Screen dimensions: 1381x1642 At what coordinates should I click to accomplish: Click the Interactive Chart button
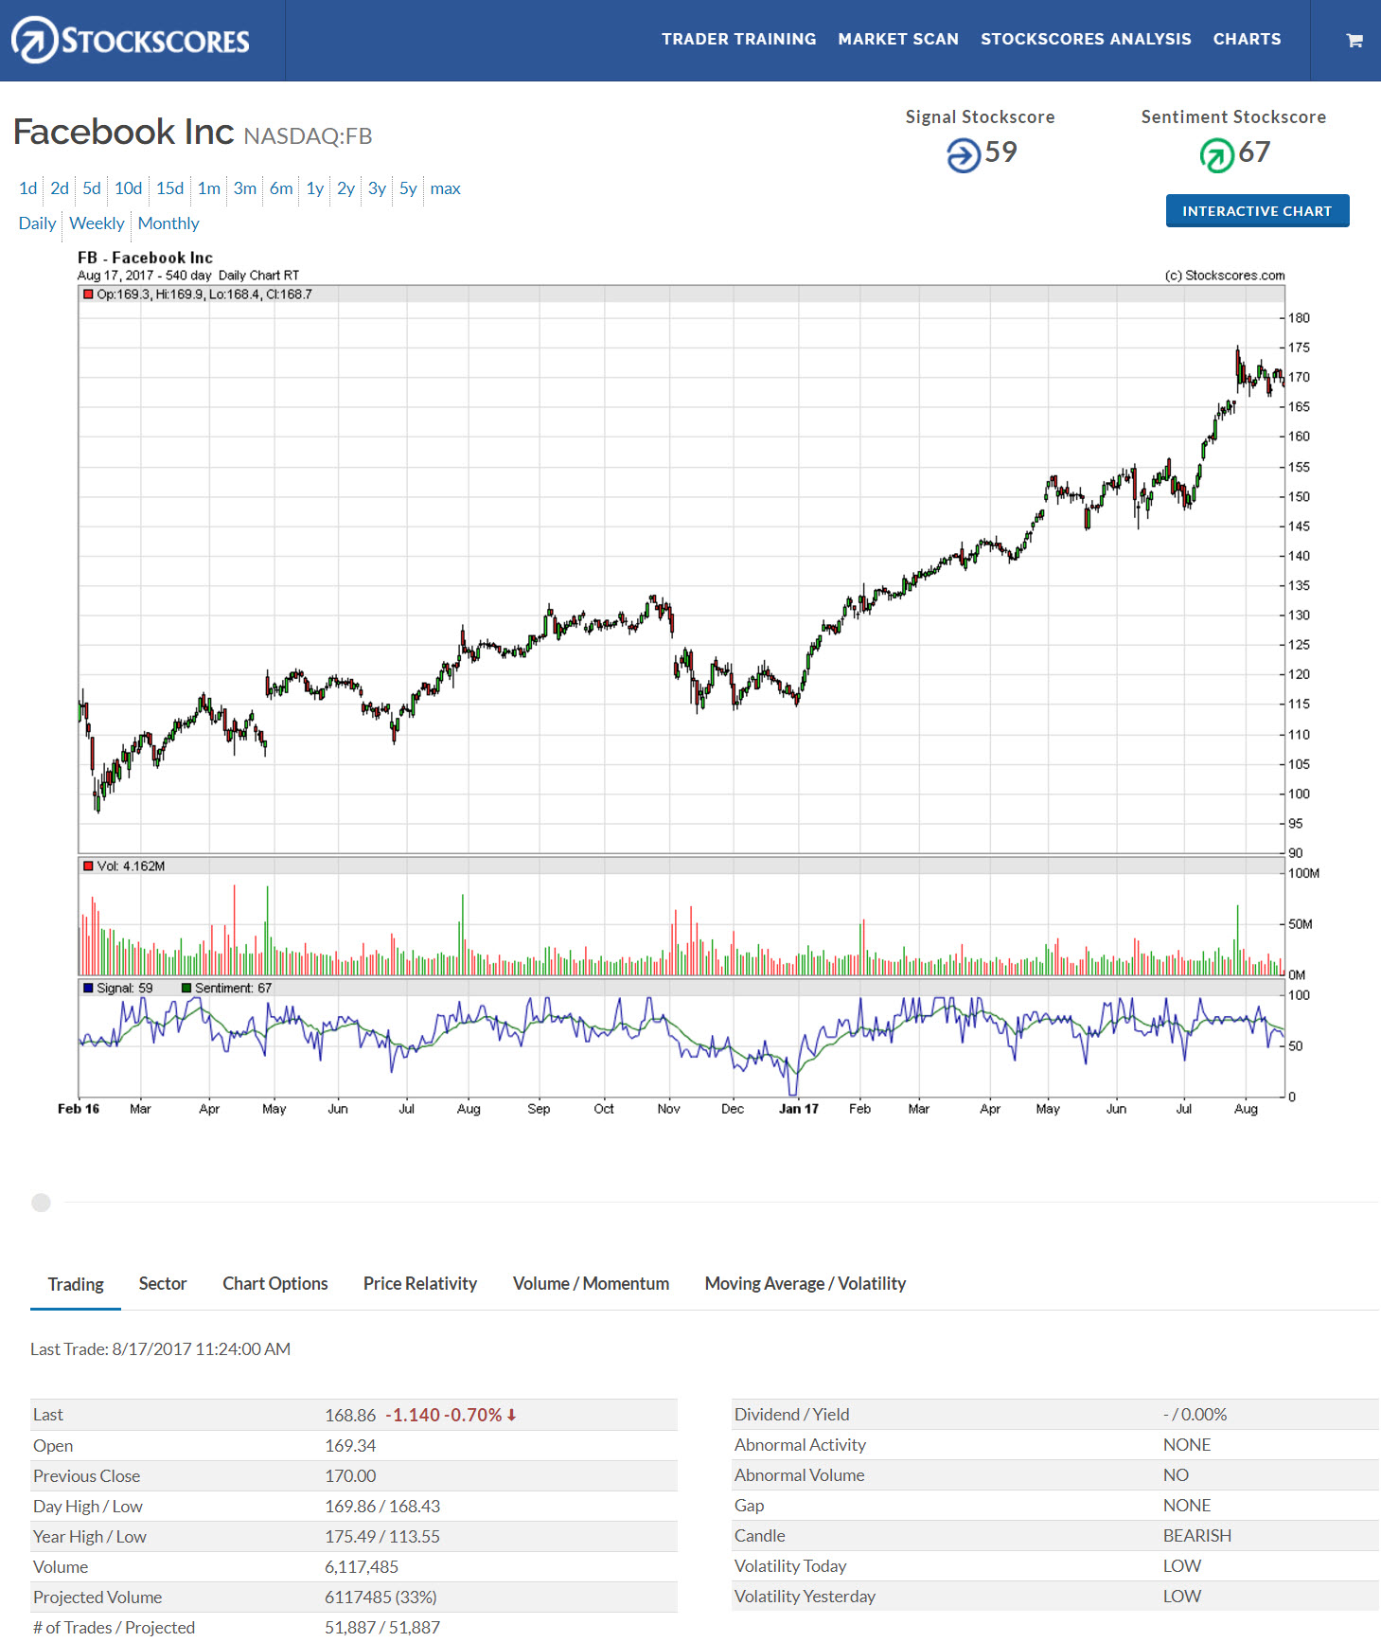(1257, 211)
